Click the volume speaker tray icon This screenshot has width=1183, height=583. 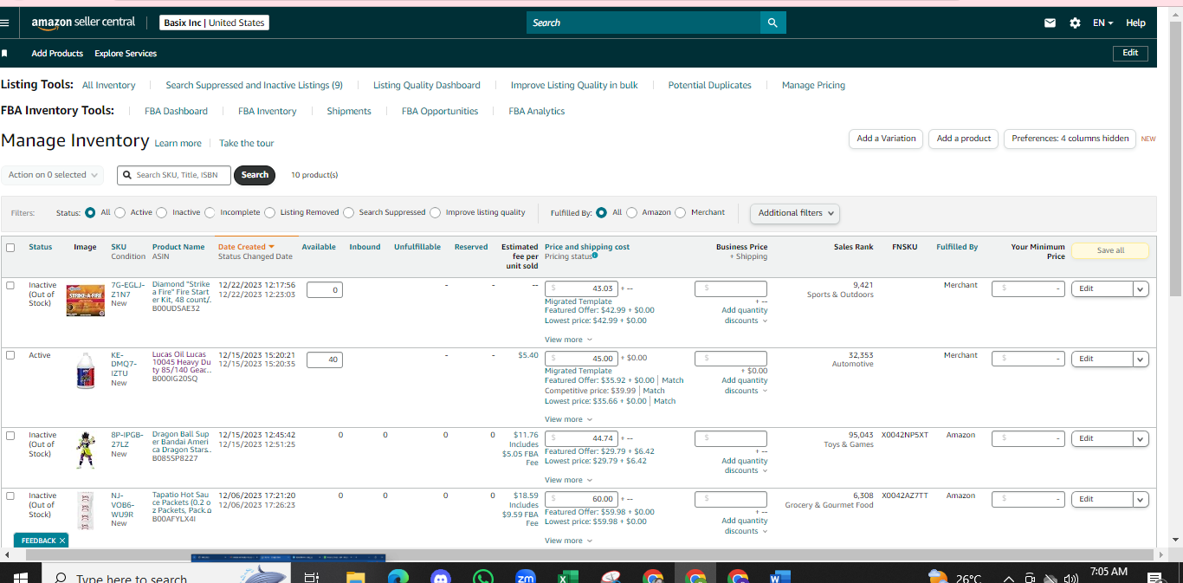(x=1071, y=579)
